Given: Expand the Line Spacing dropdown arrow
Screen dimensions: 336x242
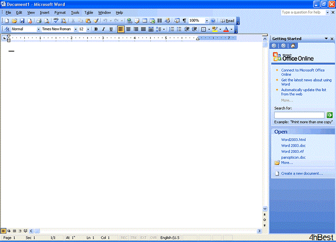Looking at the screenshot, I should pyautogui.click(x=164, y=29).
